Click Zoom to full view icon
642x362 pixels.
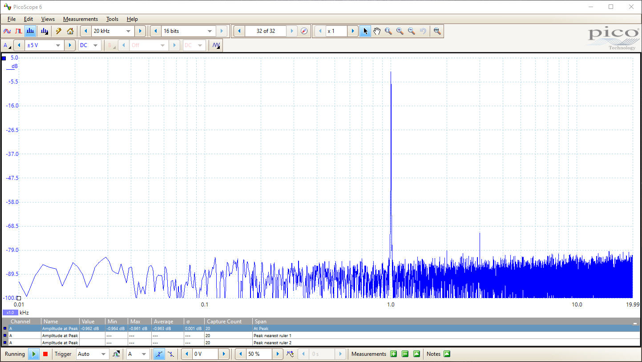[x=437, y=31]
